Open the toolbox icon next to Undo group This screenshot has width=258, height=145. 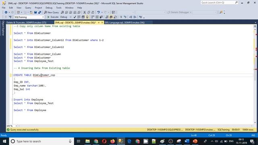[113, 12]
